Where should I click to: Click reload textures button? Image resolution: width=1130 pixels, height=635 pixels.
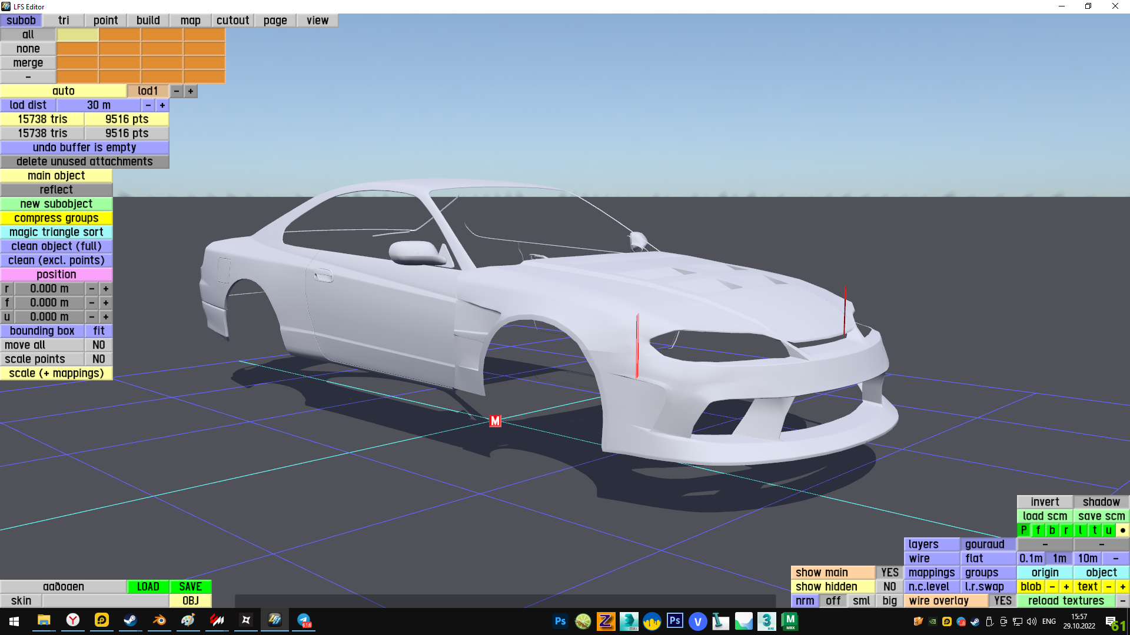(x=1065, y=601)
